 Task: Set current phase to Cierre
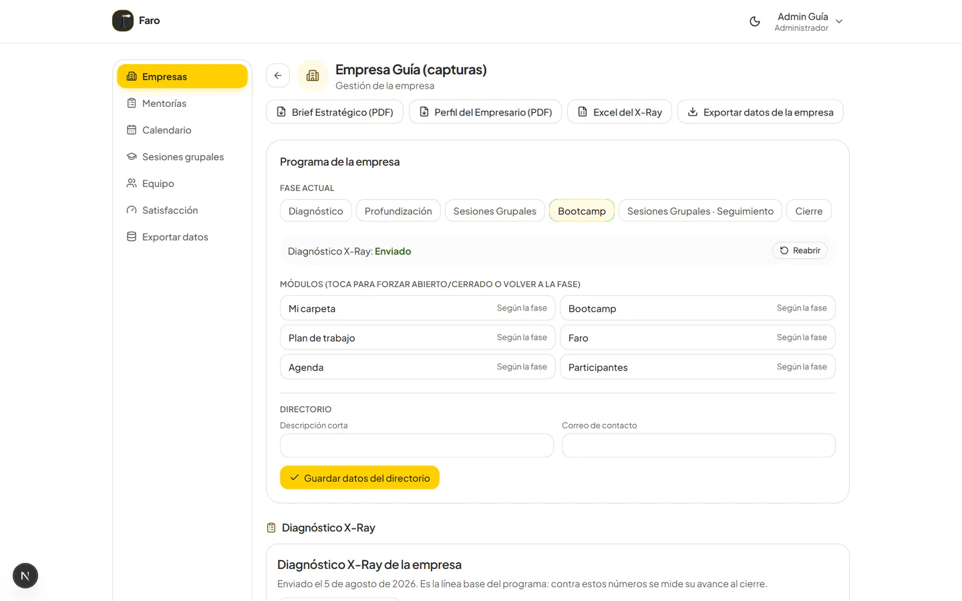point(809,211)
